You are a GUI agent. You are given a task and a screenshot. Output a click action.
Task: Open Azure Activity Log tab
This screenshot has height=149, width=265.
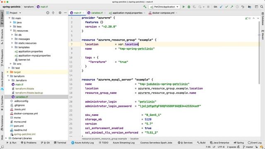82,143
